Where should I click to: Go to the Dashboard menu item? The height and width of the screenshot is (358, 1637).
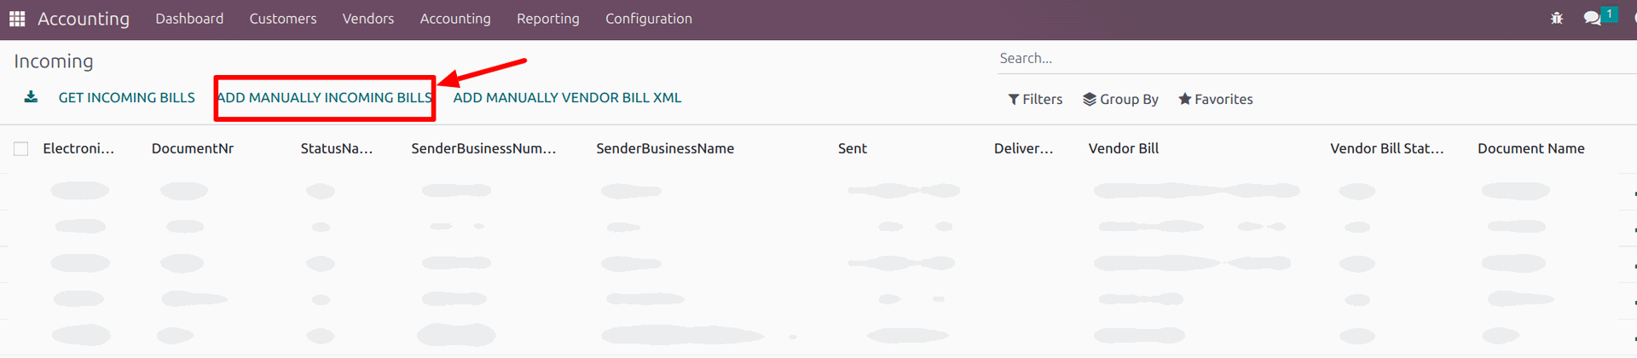coord(189,19)
